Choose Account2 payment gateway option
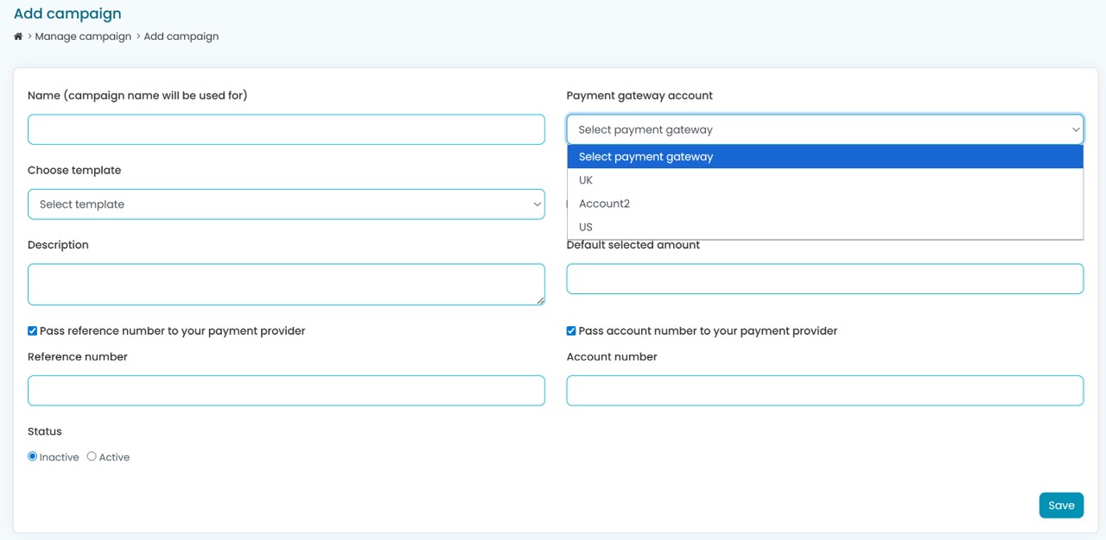 (604, 204)
